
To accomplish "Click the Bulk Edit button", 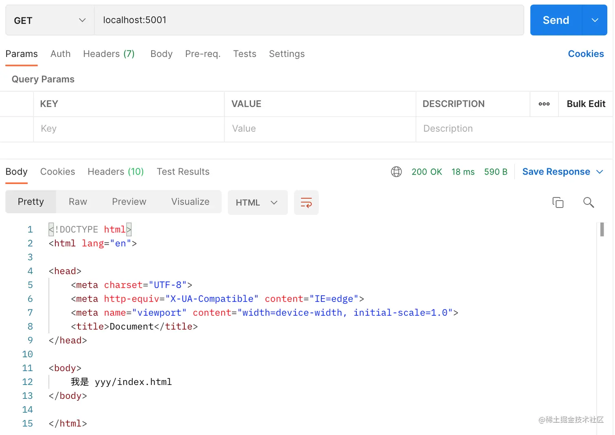I will (x=586, y=104).
